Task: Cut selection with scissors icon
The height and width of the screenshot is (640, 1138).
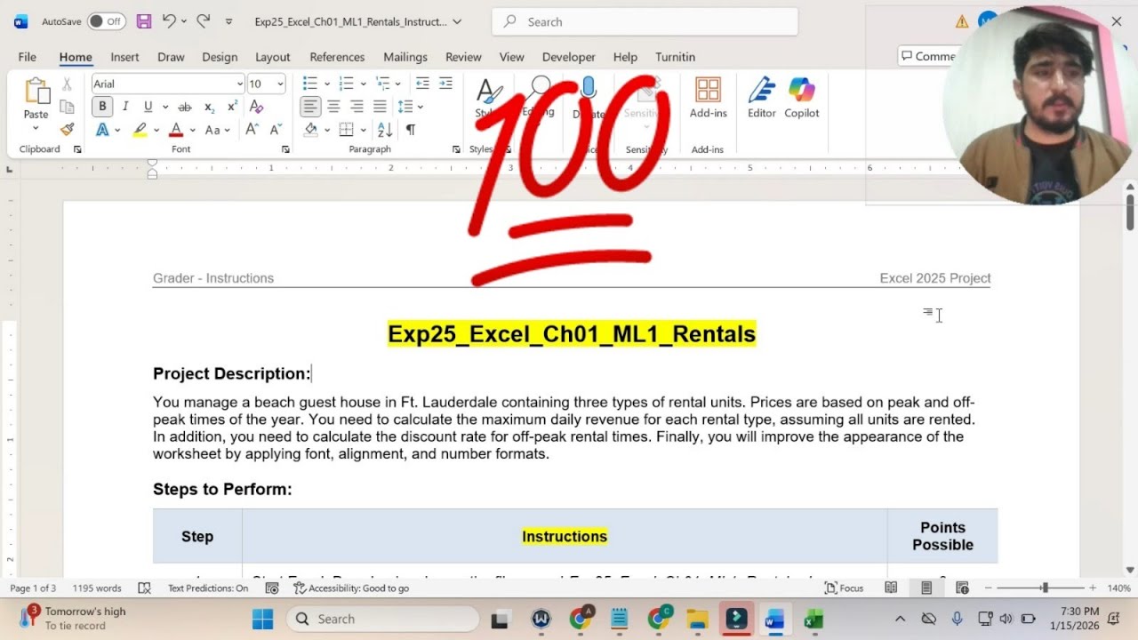Action: [x=67, y=84]
